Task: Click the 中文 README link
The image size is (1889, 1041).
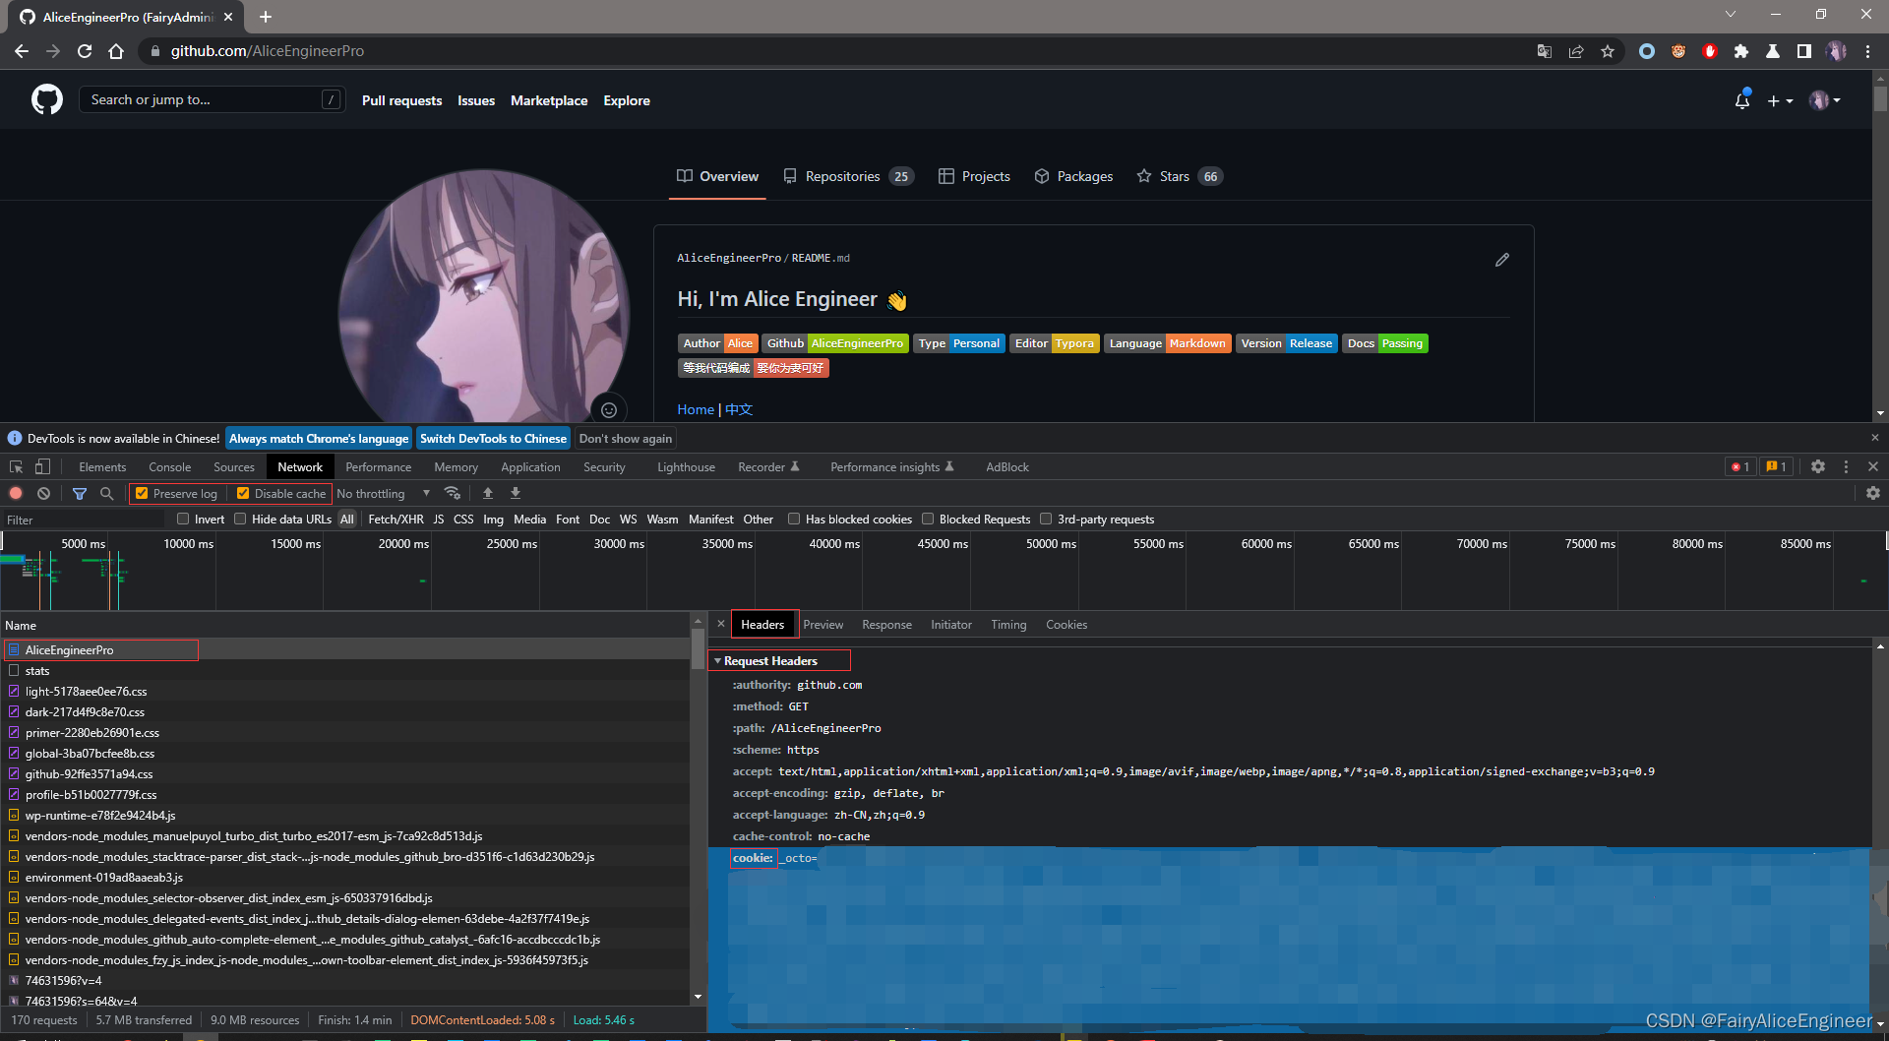Action: 739,409
